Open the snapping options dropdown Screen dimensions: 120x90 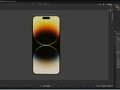47,4
